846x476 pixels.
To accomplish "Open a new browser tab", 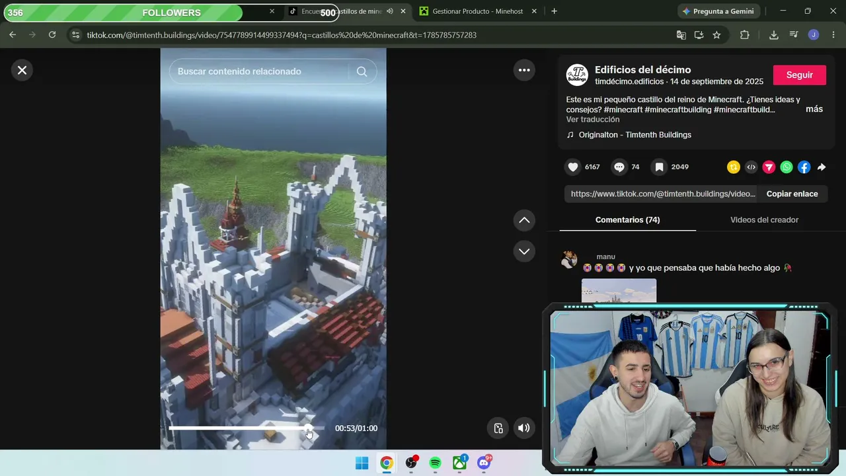I will coord(554,11).
